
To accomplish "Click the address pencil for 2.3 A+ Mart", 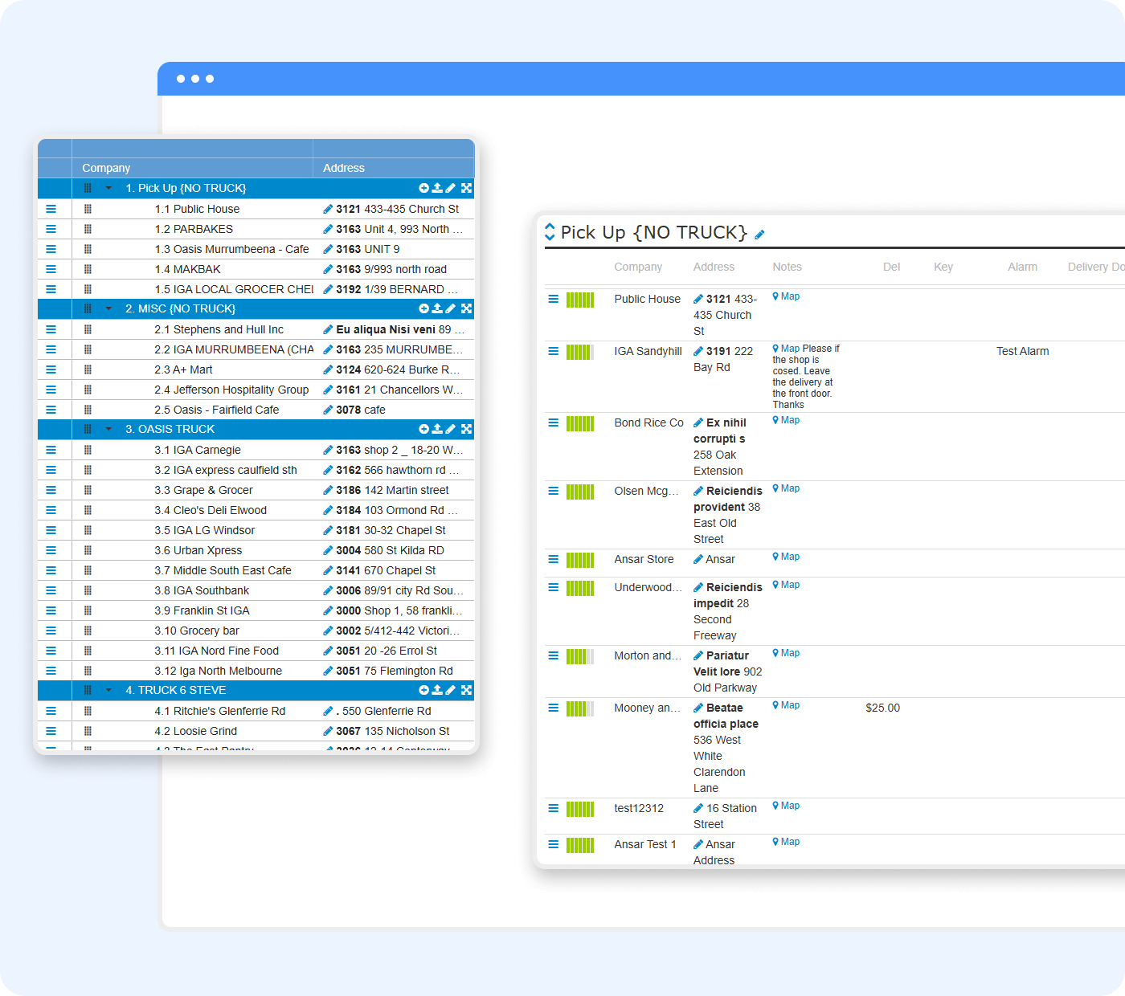I will pyautogui.click(x=328, y=369).
